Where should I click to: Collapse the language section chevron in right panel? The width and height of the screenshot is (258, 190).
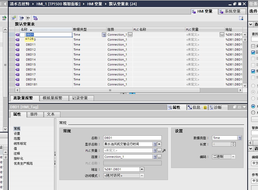pos(251,149)
